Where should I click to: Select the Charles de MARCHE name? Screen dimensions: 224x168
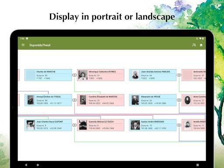coord(46,72)
